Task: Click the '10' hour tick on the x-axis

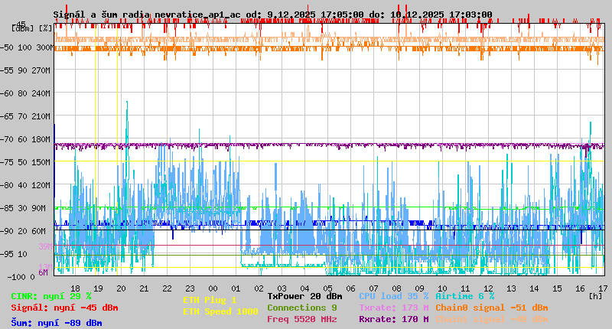Action: point(443,288)
